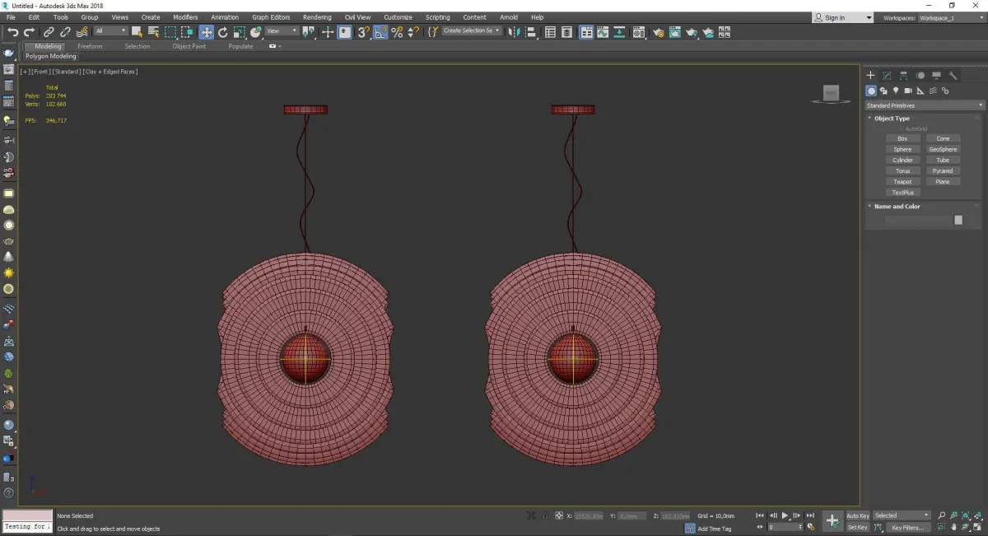Click the Unlink Selection icon

pos(65,32)
